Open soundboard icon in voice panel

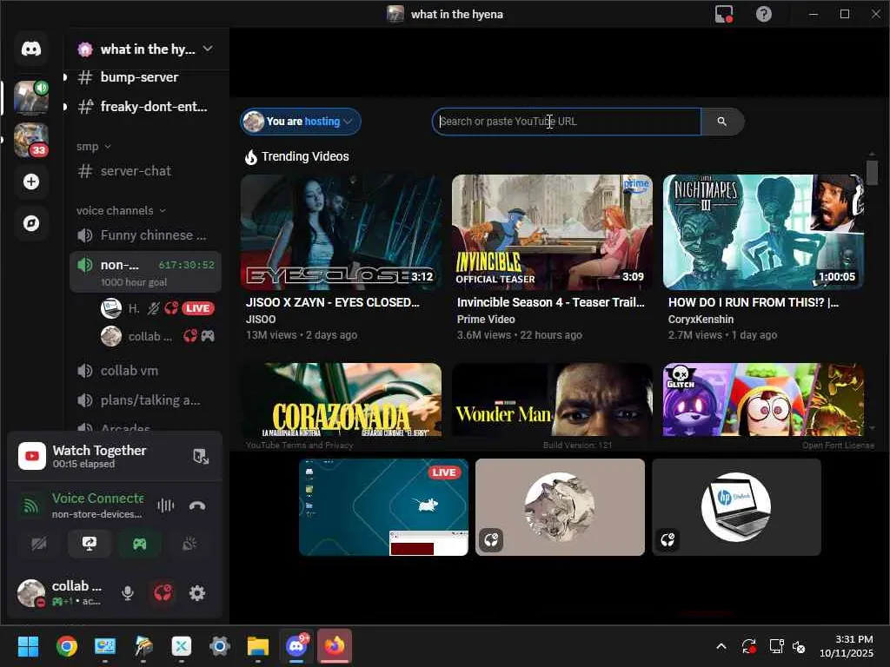point(189,544)
